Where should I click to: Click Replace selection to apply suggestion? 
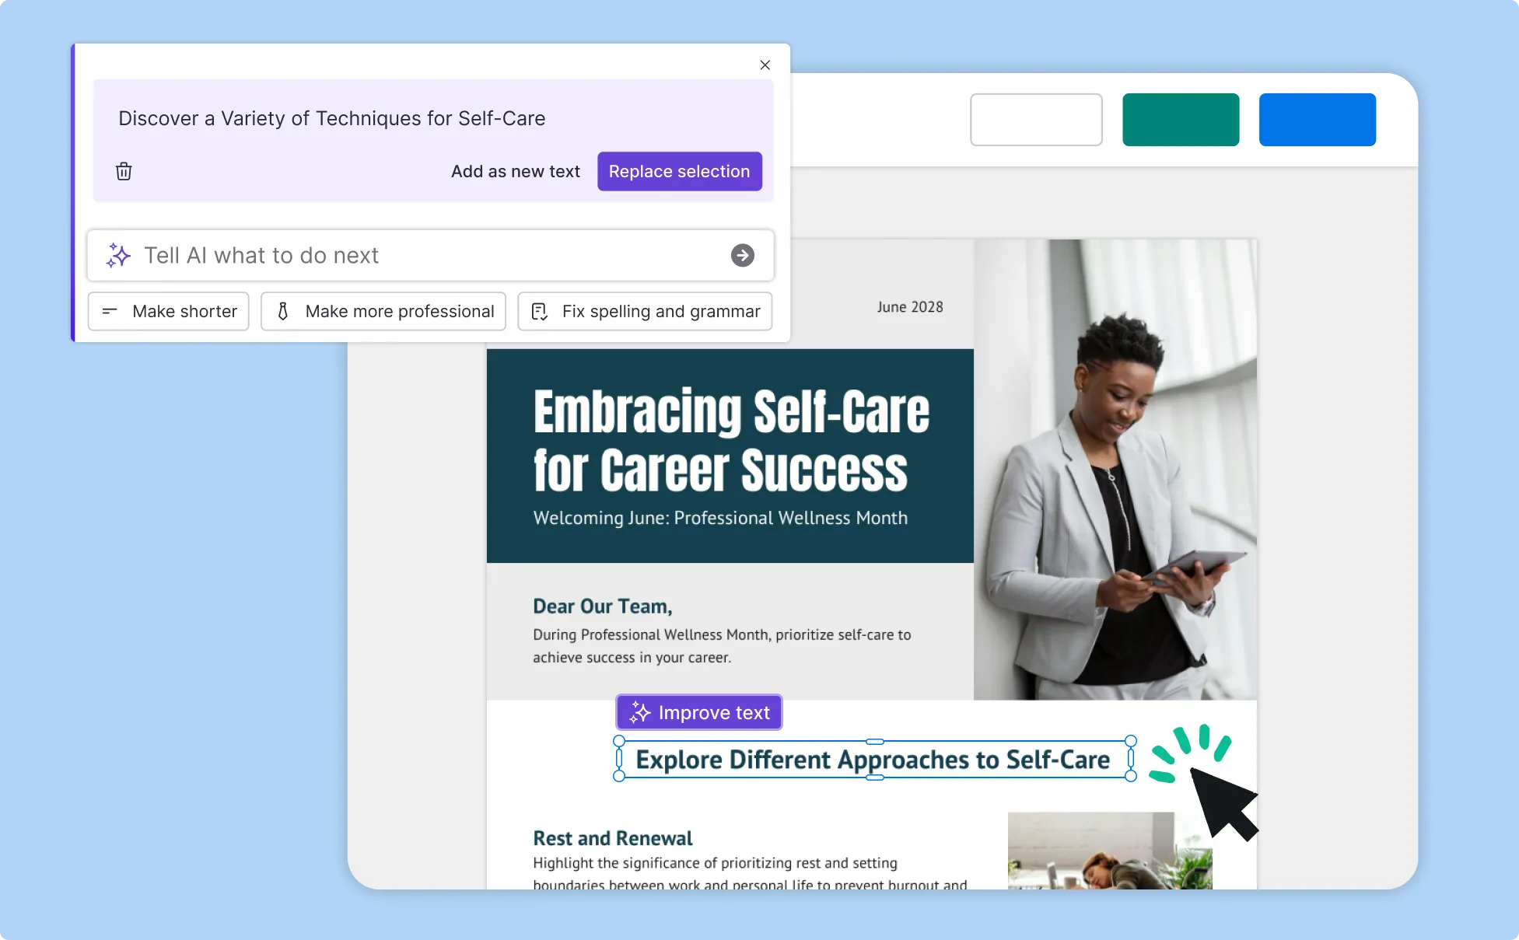tap(678, 170)
